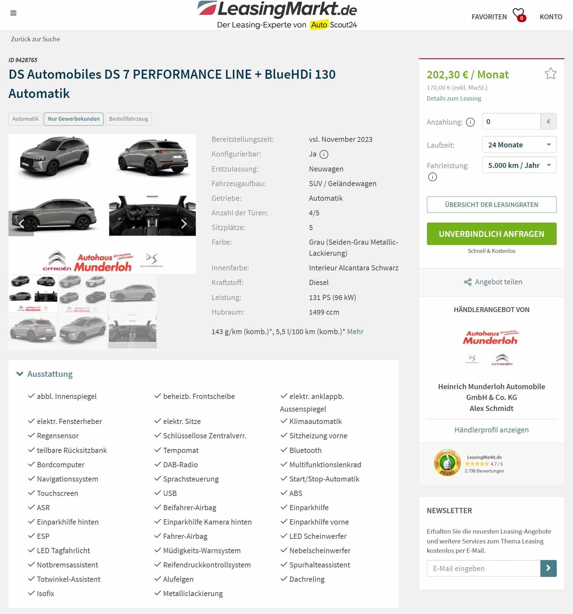
Task: Go to previous gallery image arrow
Action: click(21, 224)
